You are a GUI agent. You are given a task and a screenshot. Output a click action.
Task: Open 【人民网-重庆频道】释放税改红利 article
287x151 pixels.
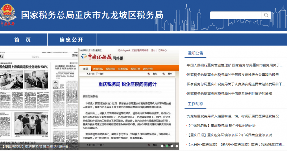(x=235, y=144)
